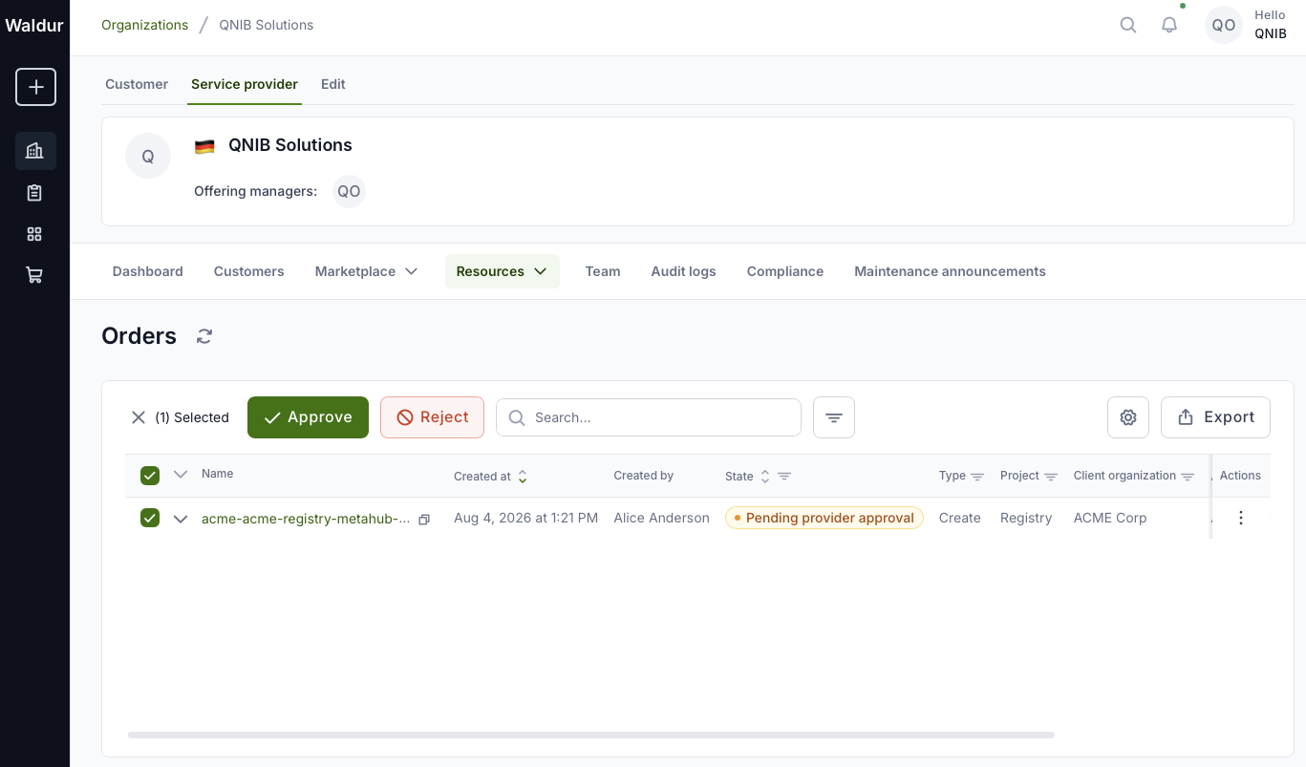Switch to the Customer tab
The width and height of the screenshot is (1306, 767).
137,84
